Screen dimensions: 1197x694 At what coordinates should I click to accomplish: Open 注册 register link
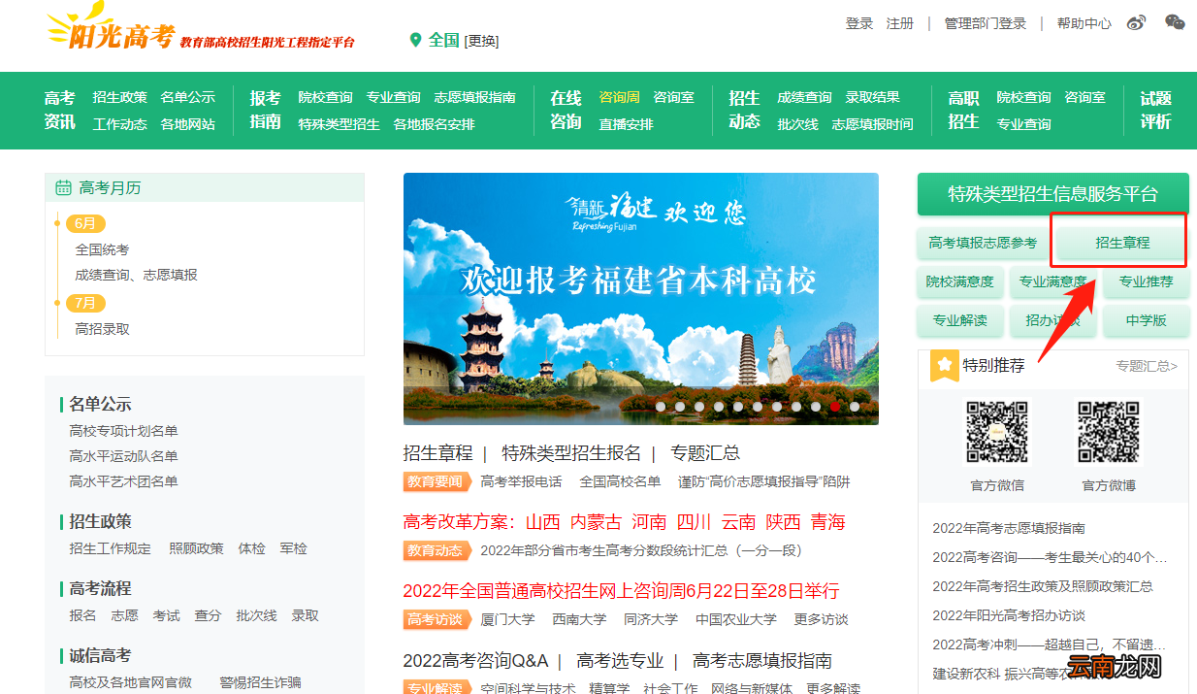[x=900, y=23]
